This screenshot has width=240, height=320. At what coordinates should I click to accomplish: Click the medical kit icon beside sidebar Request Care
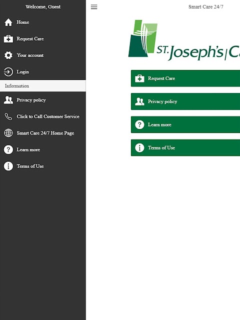pyautogui.click(x=8, y=39)
